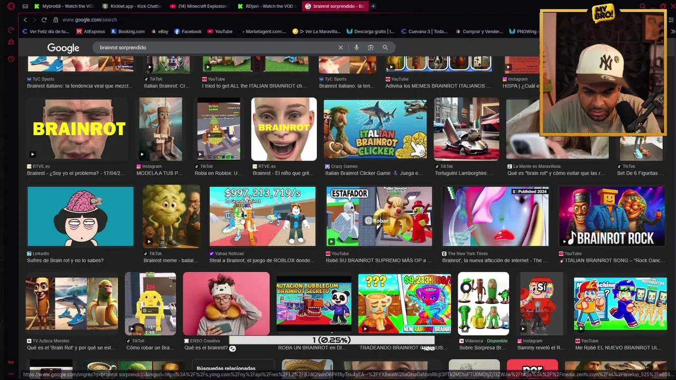Open Google Lens image search icon

pos(371,47)
